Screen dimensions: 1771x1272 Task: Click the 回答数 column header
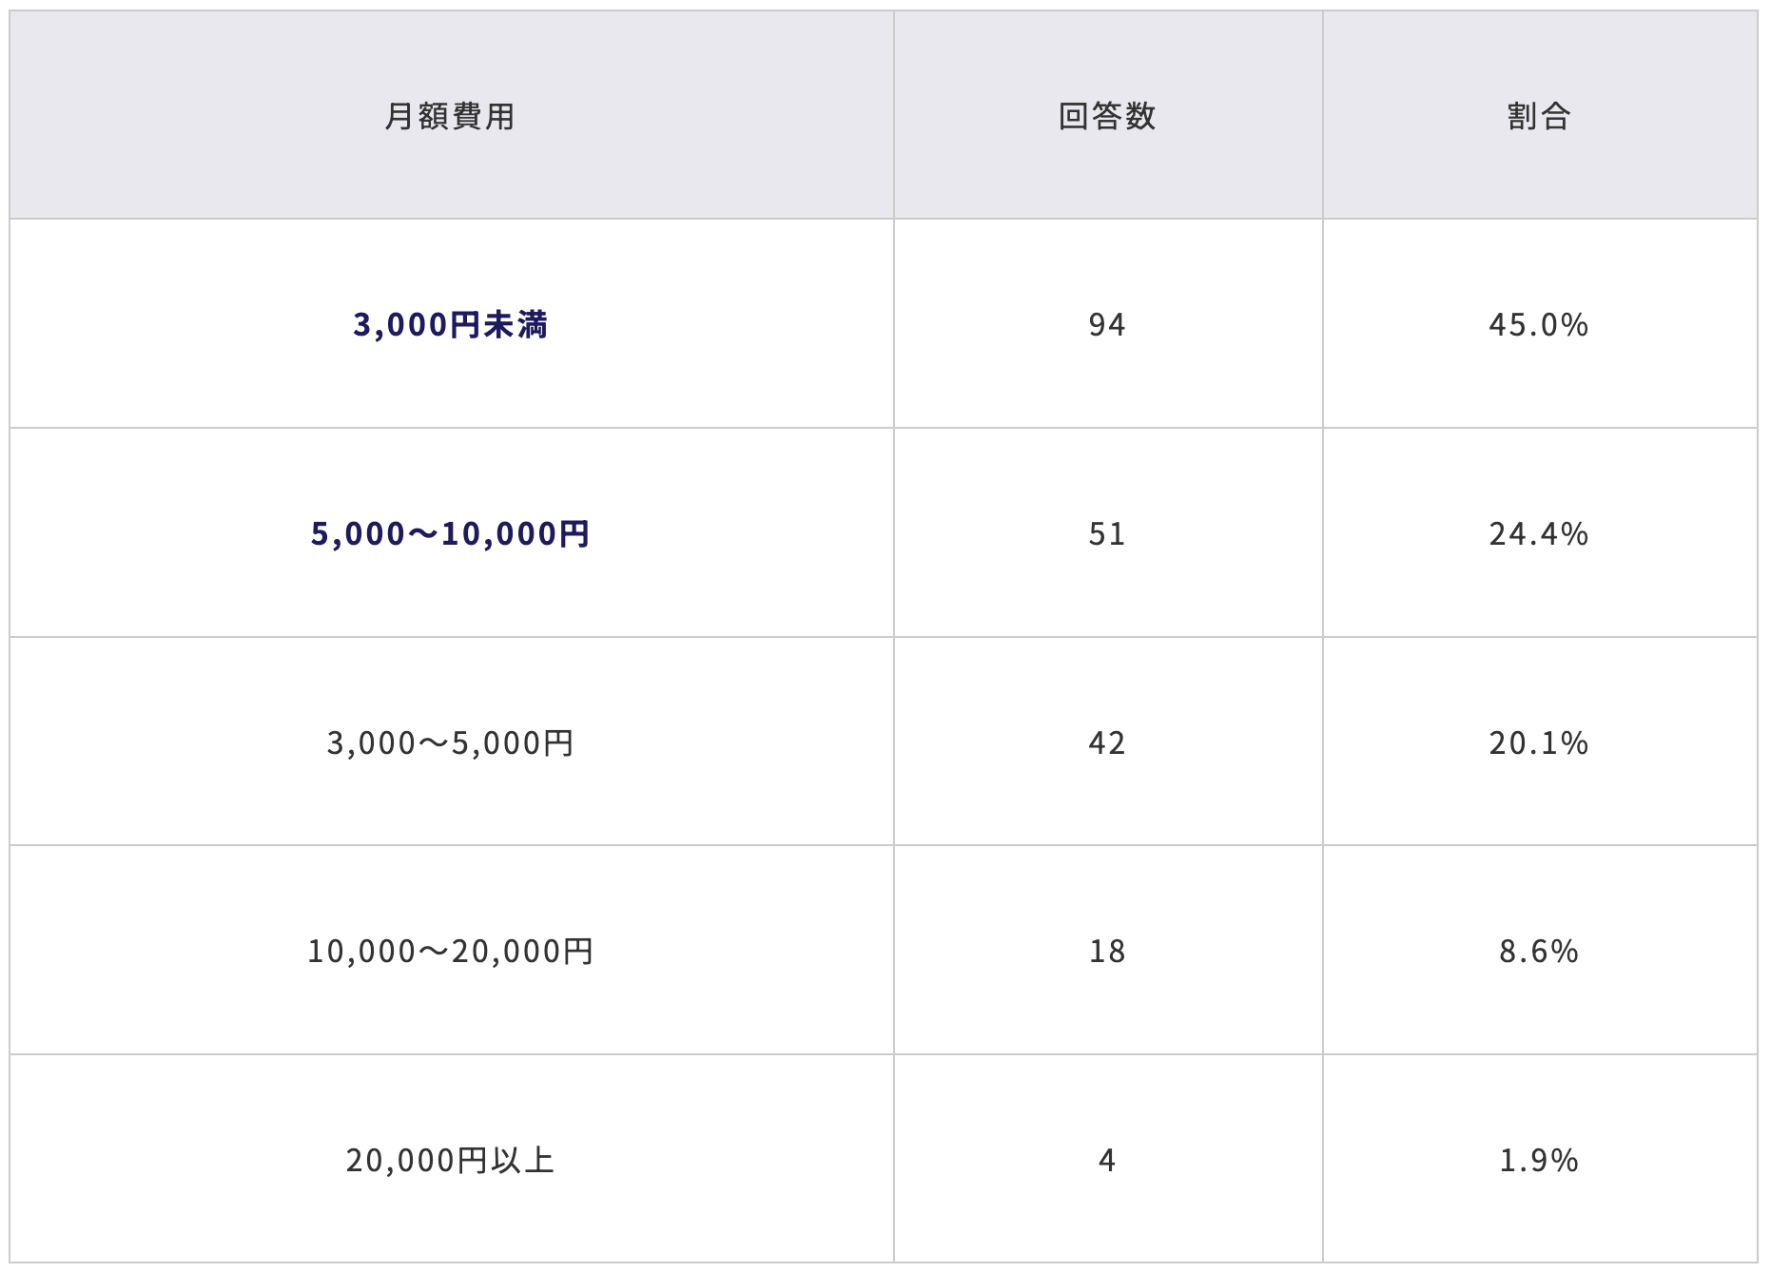pyautogui.click(x=1107, y=116)
